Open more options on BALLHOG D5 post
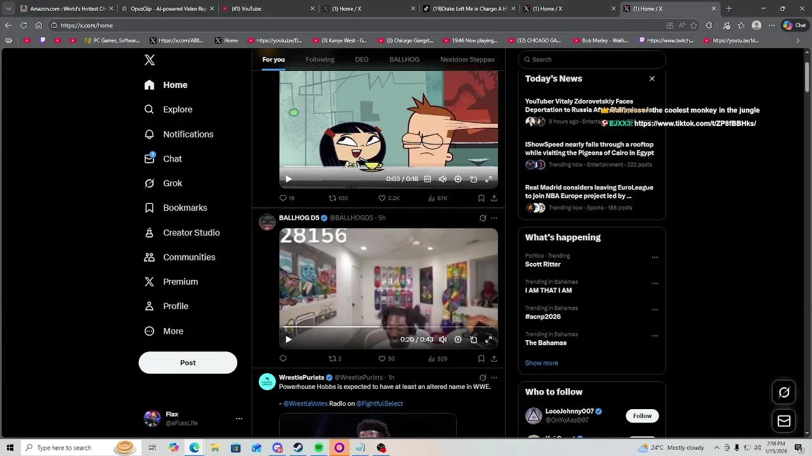812x456 pixels. click(494, 218)
